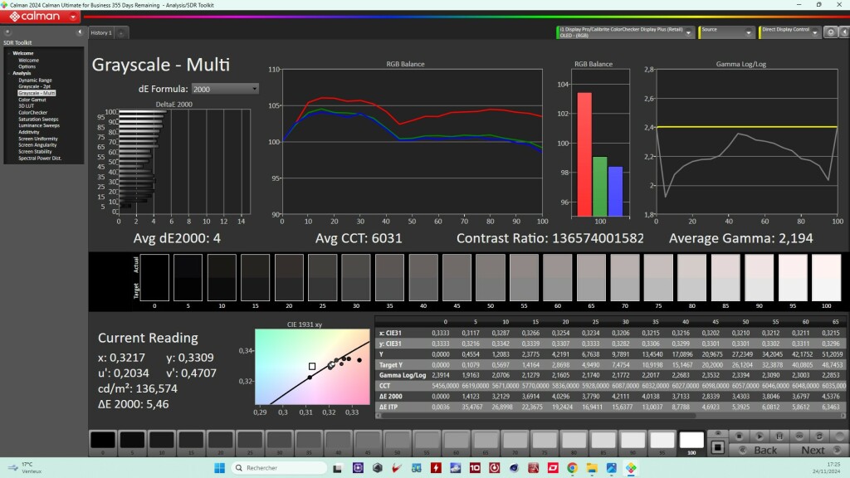Collapse the SDR Toolkit sidebar arrow
Image resolution: width=850 pixels, height=478 pixels.
[x=80, y=32]
